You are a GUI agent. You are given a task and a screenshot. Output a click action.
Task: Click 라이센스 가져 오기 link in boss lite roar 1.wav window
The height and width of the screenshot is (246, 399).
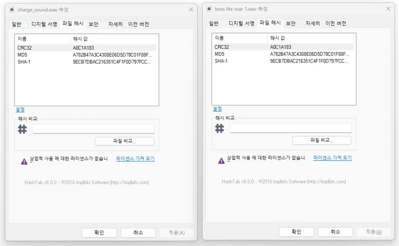point(332,158)
